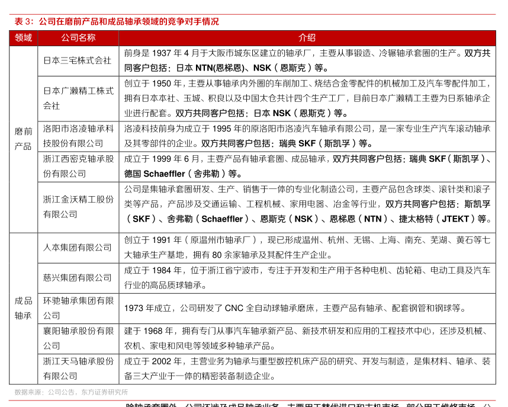Select the 慈兴集团有限公司 company cell
The width and height of the screenshot is (508, 407).
coord(78,278)
